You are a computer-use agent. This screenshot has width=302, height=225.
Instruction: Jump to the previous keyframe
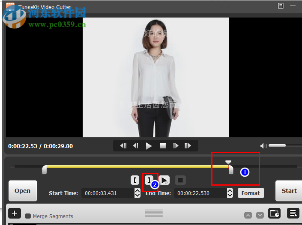point(123,146)
